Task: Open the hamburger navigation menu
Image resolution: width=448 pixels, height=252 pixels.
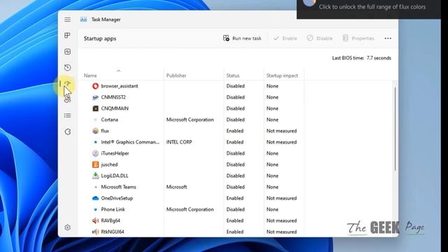Action: [x=67, y=20]
